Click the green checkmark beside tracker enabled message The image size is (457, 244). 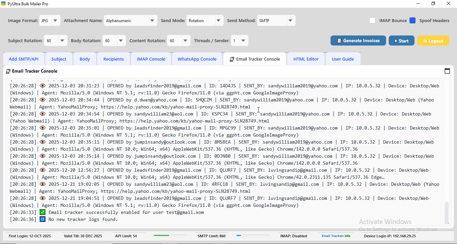pyautogui.click(x=42, y=212)
